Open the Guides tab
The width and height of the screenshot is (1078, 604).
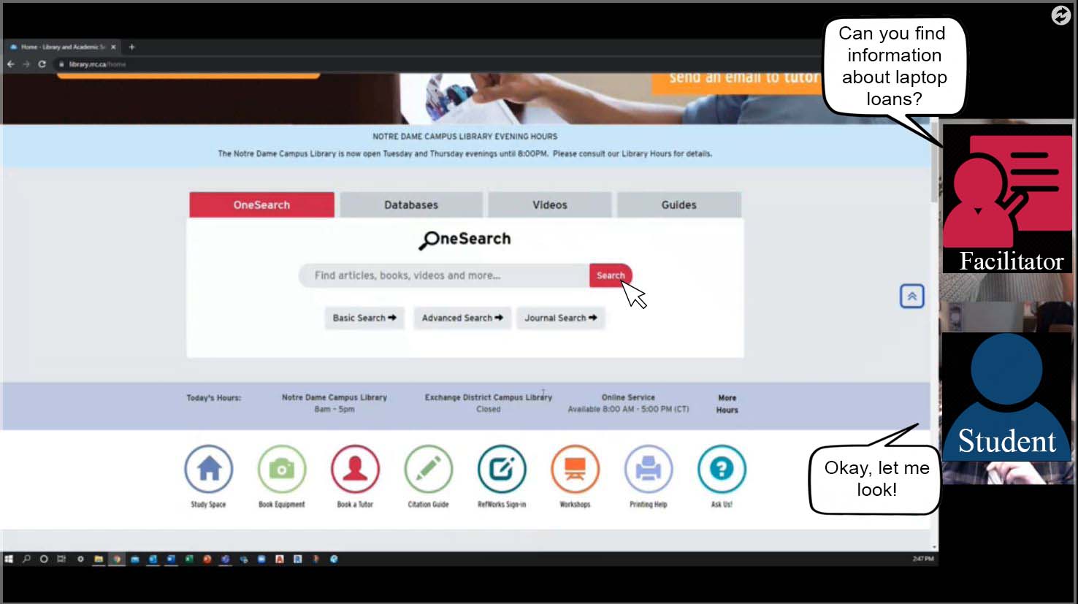point(678,205)
